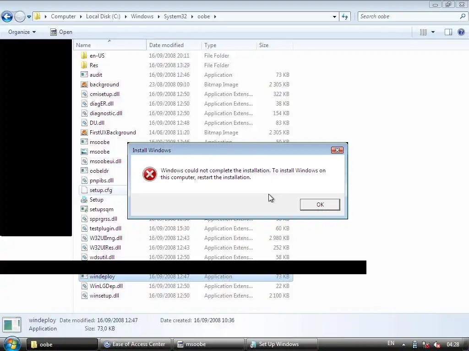Click the winsetup.dll file name

(104, 296)
